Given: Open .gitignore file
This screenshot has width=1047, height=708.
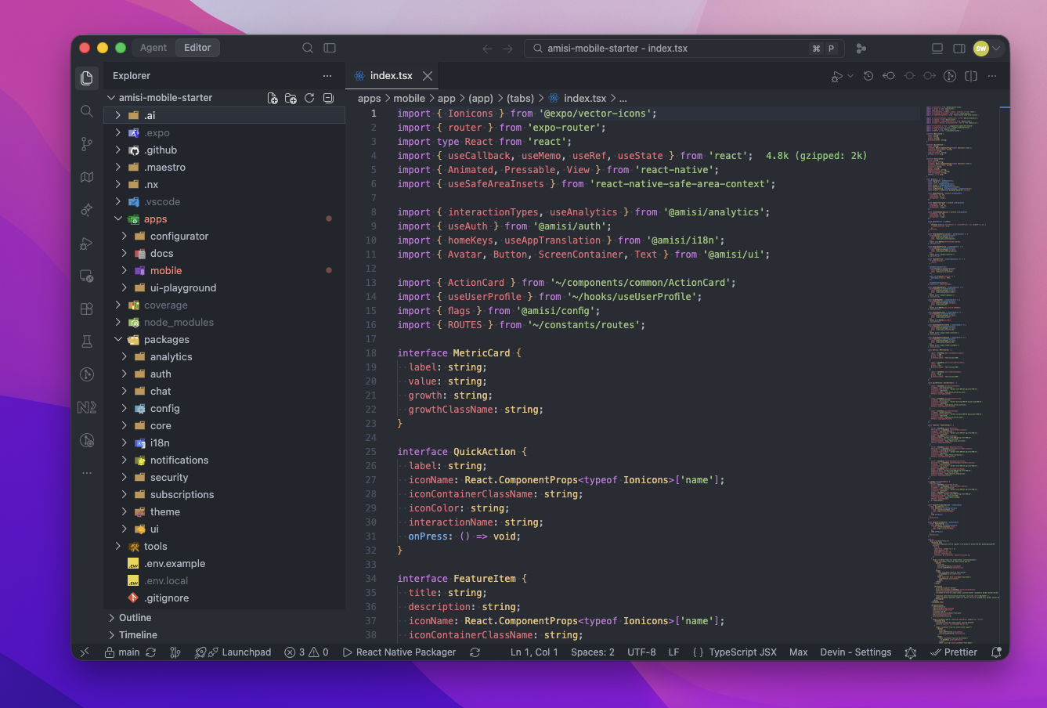Looking at the screenshot, I should pos(224,598).
